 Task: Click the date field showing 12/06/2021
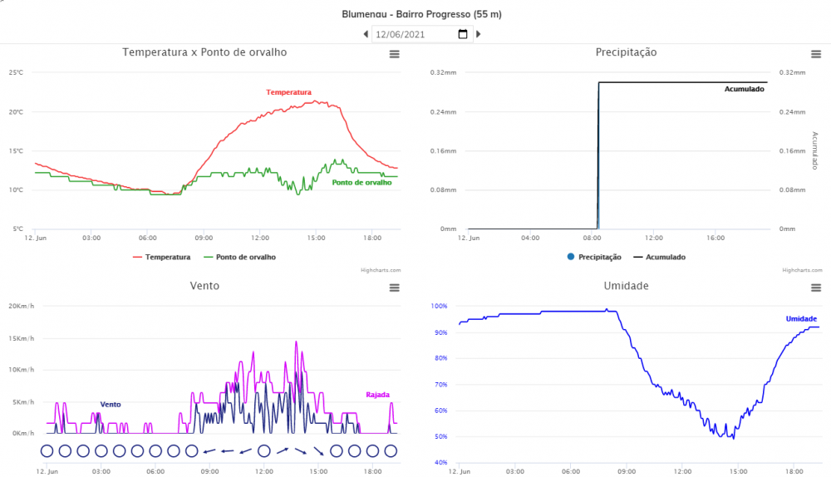click(411, 34)
